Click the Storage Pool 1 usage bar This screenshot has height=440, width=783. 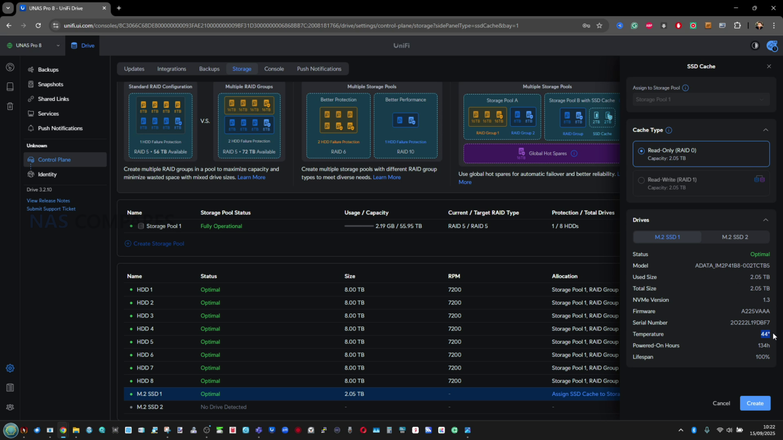[x=359, y=226]
